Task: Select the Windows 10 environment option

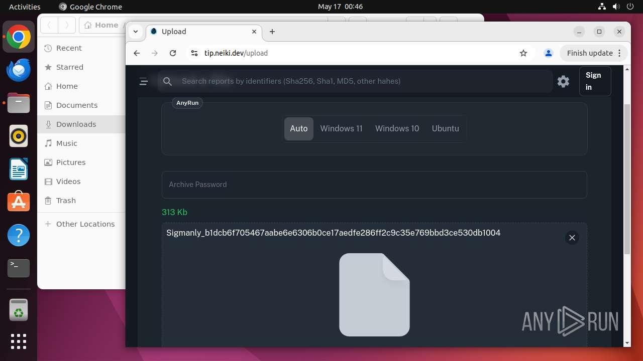Action: 397,129
